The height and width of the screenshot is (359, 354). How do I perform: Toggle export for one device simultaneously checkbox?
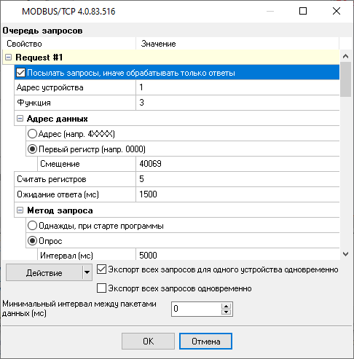click(101, 269)
